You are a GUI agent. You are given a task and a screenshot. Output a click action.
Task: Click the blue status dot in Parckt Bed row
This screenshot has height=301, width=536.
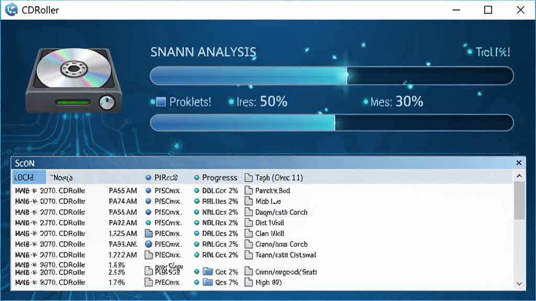click(x=148, y=190)
